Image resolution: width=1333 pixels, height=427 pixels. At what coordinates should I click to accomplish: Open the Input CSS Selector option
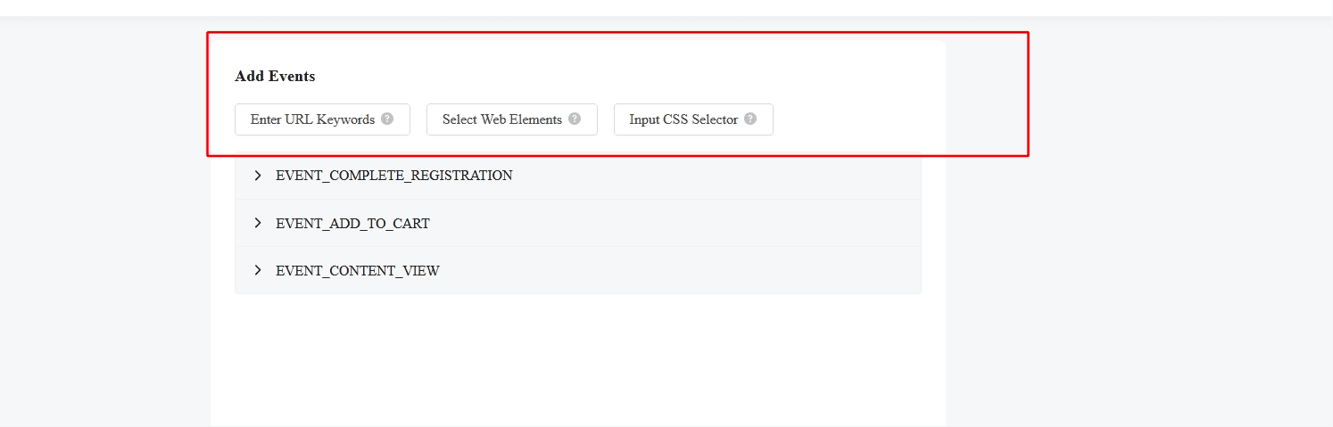click(683, 119)
